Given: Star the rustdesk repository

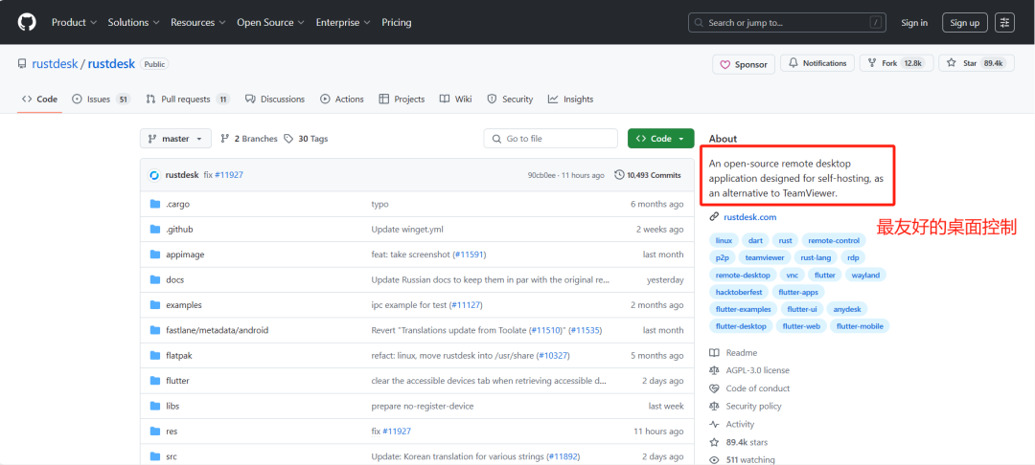Looking at the screenshot, I should click(977, 63).
